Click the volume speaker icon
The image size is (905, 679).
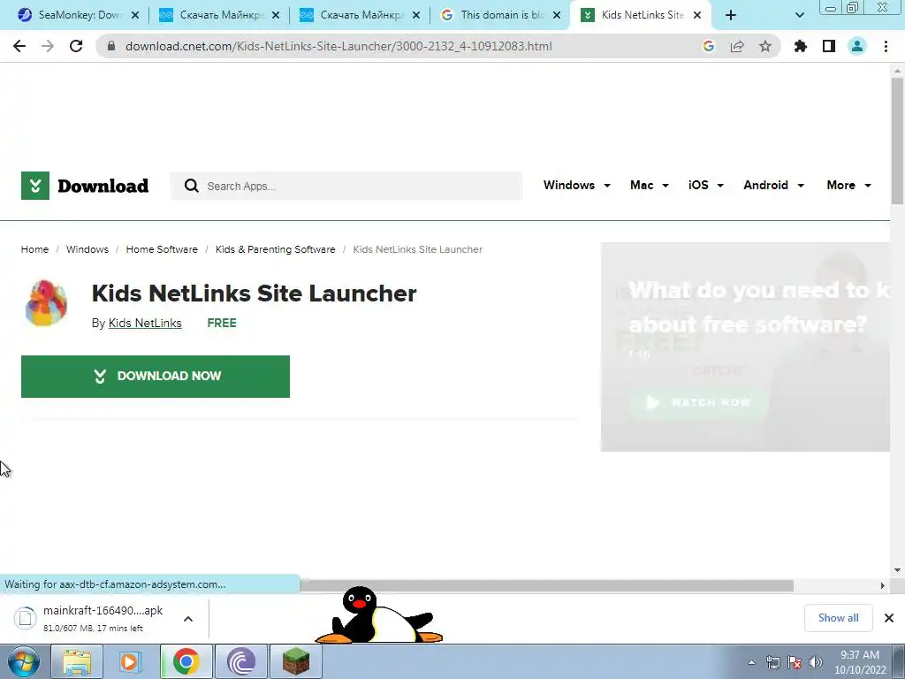816,662
